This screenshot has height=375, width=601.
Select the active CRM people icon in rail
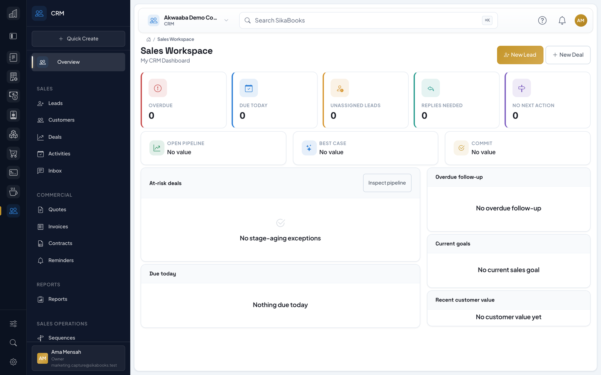tap(13, 211)
